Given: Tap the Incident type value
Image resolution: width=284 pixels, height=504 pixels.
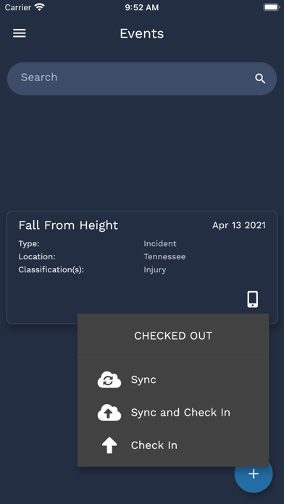Looking at the screenshot, I should (160, 243).
